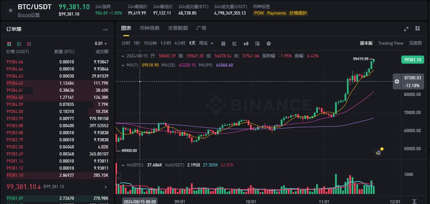
Task: Open technical indicators line-chart icon
Action: [x=235, y=43]
